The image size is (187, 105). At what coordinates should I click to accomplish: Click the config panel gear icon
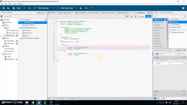click(x=185, y=50)
